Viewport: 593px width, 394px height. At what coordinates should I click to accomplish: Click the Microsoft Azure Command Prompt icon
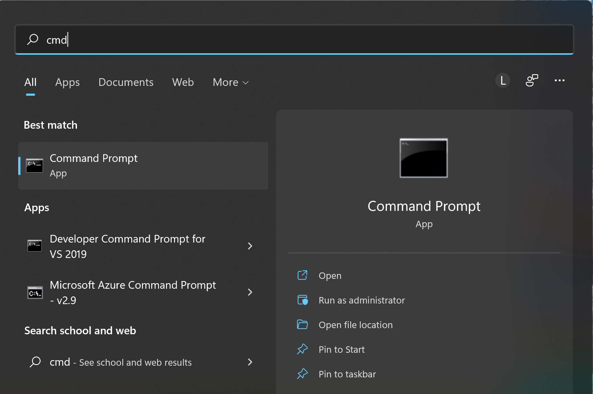coord(35,293)
